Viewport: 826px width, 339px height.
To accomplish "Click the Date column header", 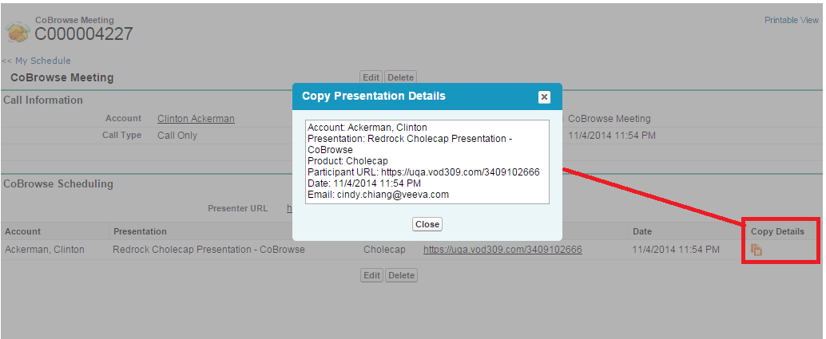I will (x=642, y=231).
